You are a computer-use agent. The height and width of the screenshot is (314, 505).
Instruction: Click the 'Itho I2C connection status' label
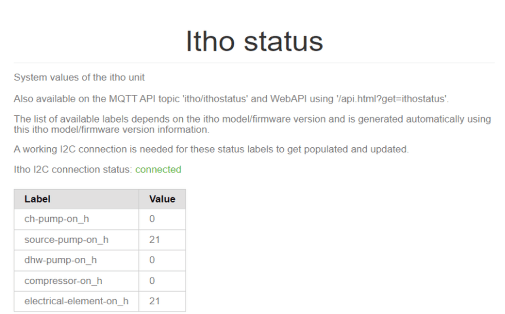[x=73, y=170]
